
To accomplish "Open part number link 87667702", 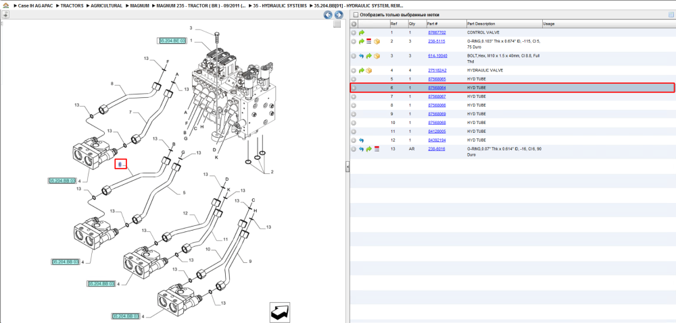I will 437,32.
